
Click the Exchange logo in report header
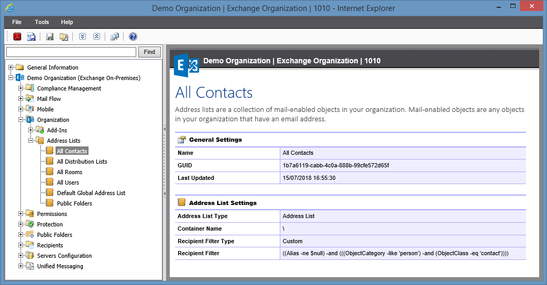click(x=187, y=65)
